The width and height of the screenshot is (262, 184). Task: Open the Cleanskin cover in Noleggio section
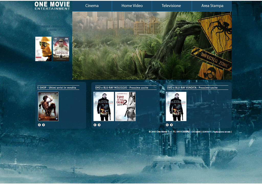pos(104,106)
